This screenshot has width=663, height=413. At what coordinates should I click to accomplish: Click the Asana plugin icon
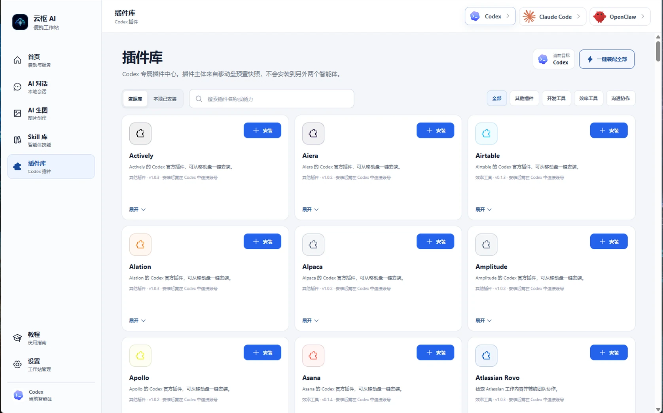[x=313, y=356]
